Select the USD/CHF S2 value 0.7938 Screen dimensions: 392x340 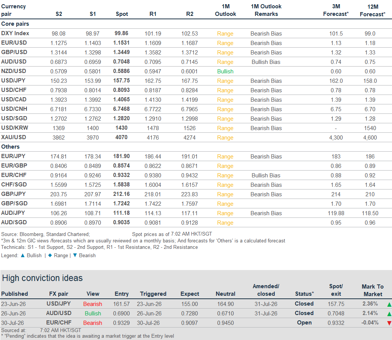tap(59, 90)
